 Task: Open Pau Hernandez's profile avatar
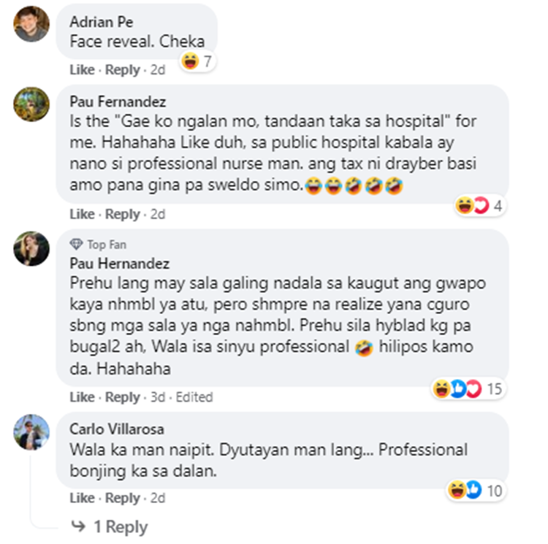pos(31,248)
